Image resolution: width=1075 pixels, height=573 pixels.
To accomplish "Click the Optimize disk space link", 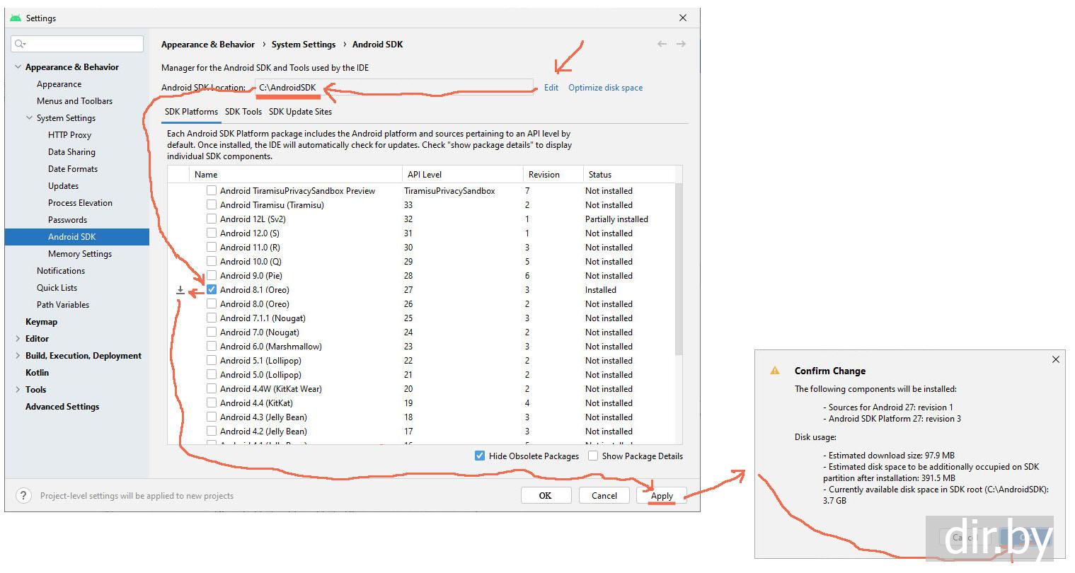I will pyautogui.click(x=605, y=88).
